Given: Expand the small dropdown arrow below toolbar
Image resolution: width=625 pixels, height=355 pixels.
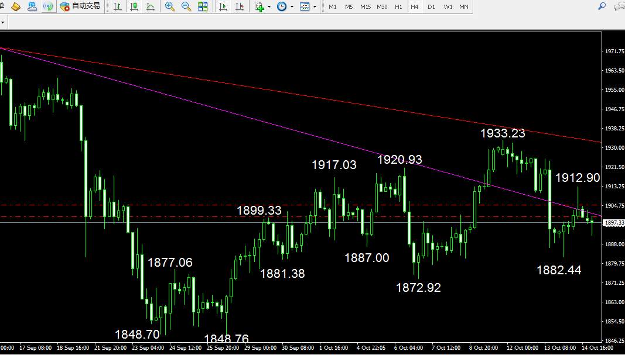Looking at the screenshot, I should [x=2, y=23].
